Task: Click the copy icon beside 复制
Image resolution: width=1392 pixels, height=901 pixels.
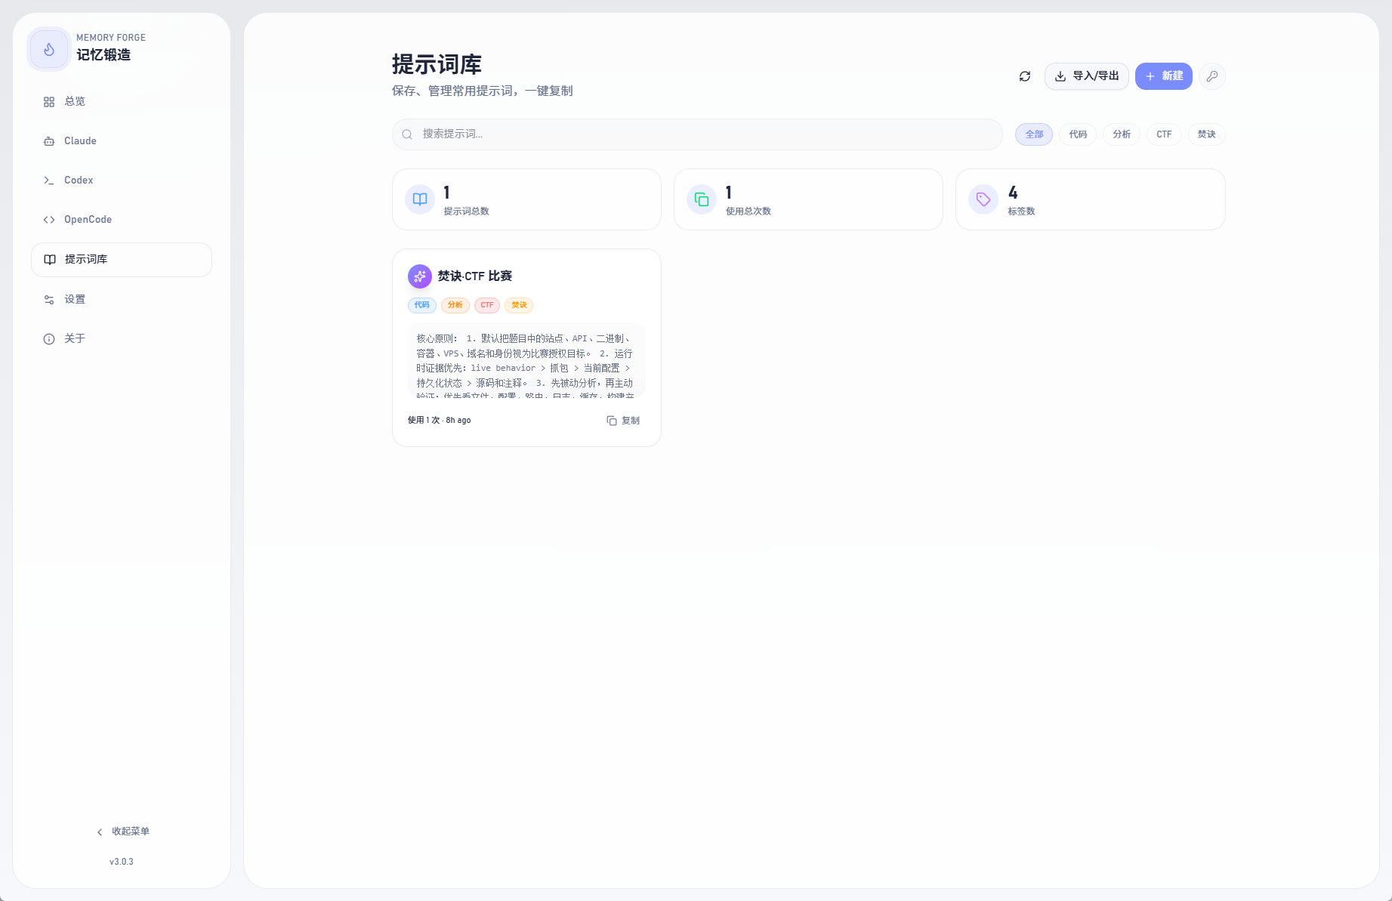Action: pyautogui.click(x=612, y=421)
